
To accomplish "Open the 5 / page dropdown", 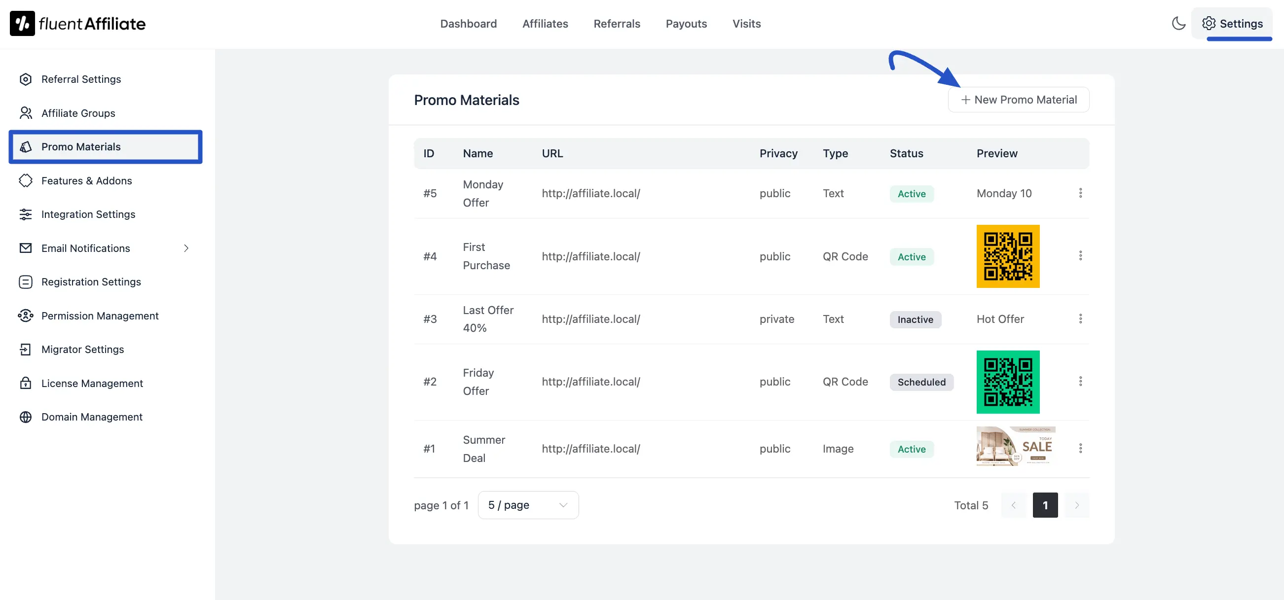I will point(528,505).
